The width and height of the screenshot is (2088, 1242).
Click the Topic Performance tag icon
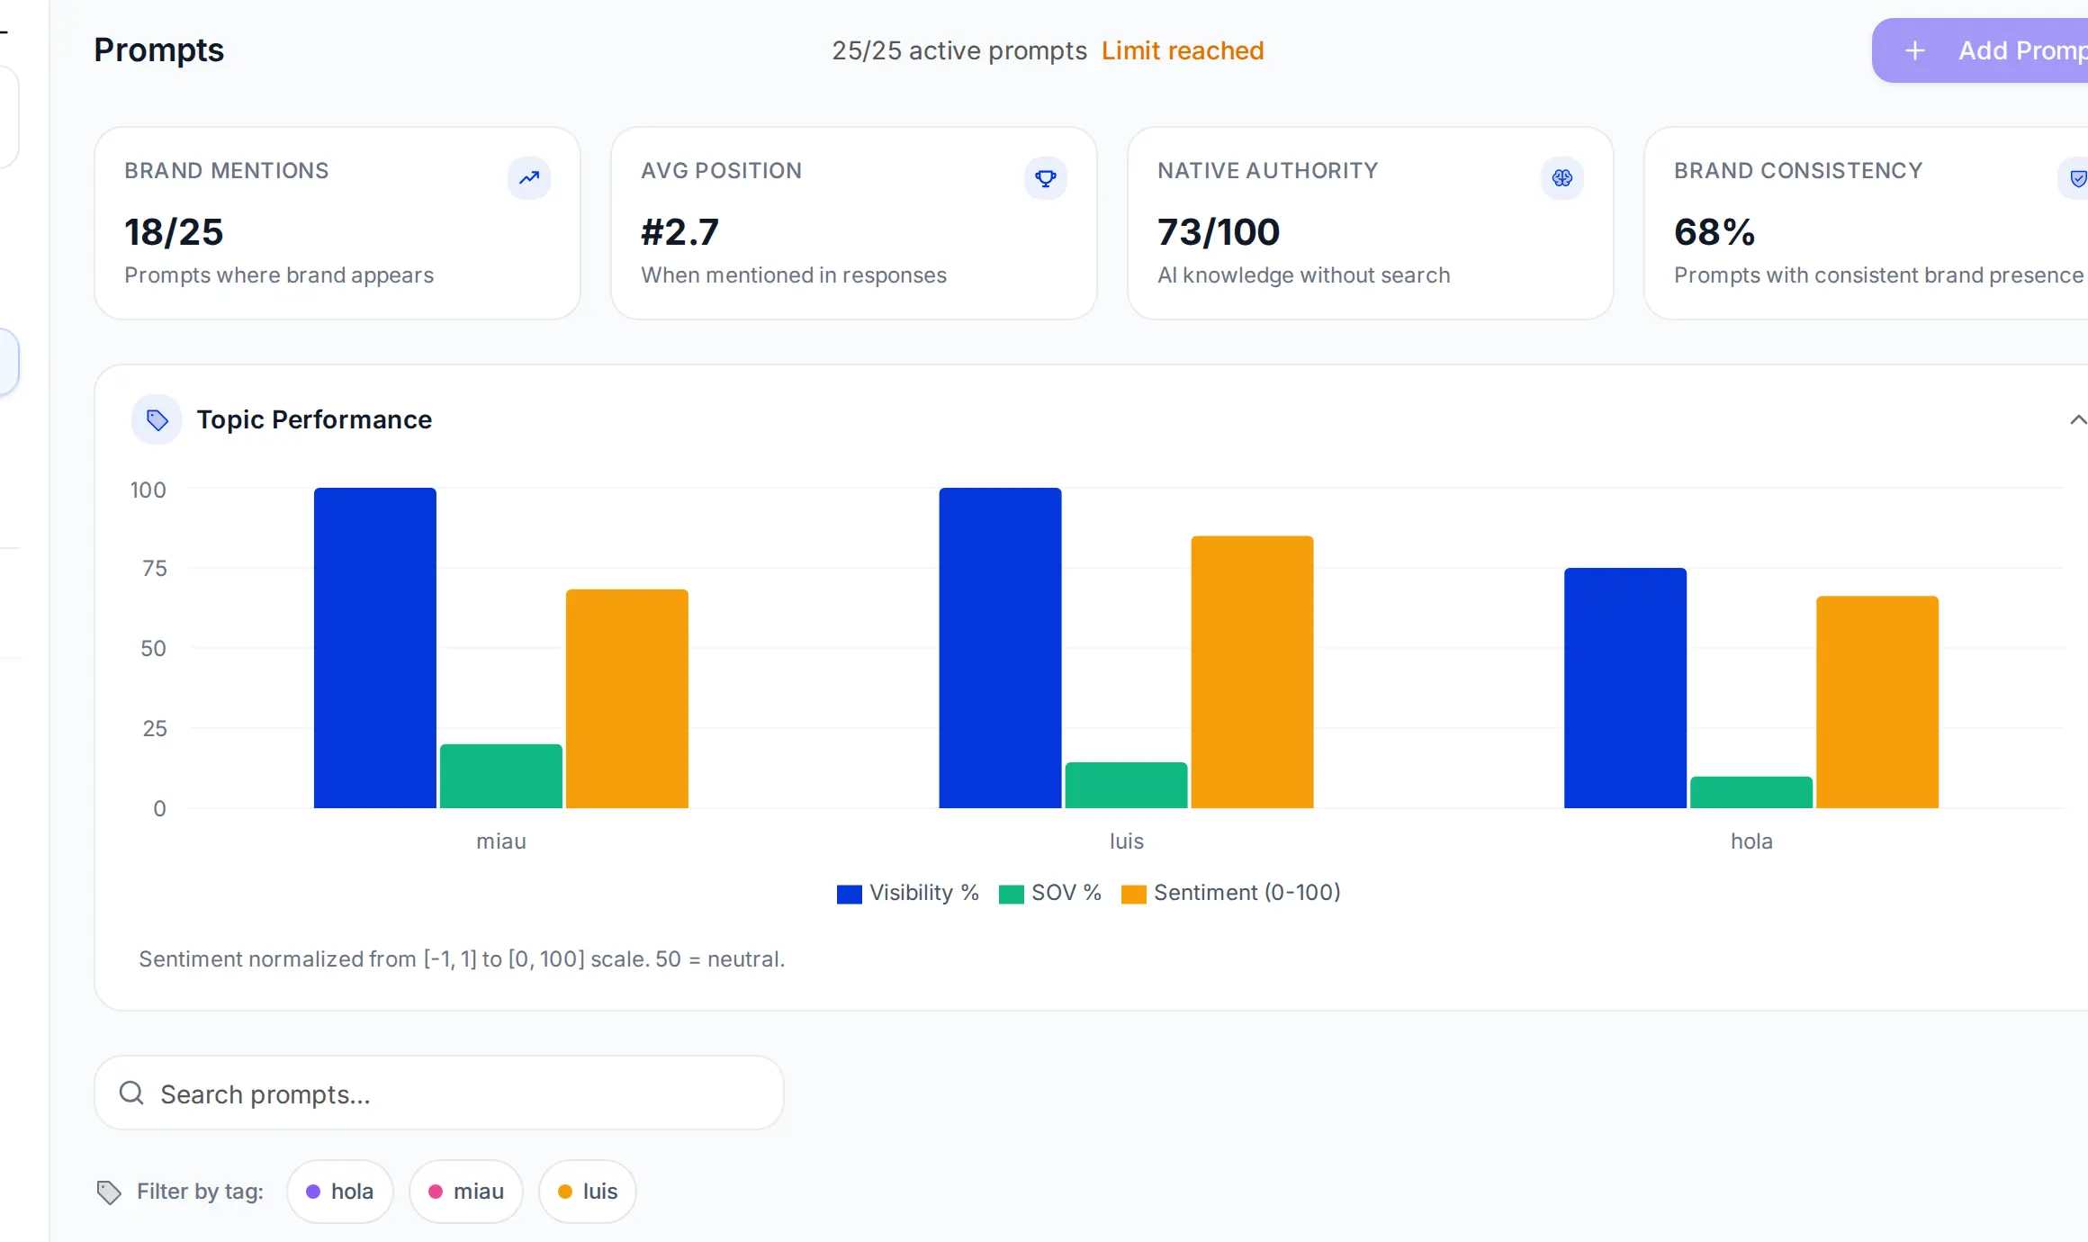pos(157,419)
